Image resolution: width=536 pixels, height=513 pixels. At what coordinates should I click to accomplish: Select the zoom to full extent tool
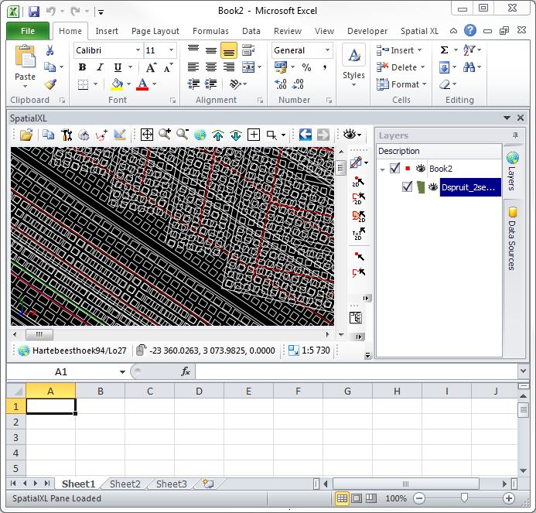tap(146, 135)
